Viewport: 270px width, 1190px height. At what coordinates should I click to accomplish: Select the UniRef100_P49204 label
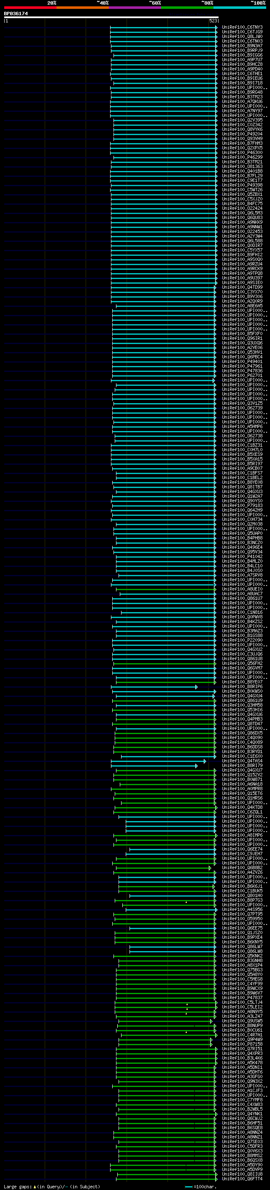242,134
